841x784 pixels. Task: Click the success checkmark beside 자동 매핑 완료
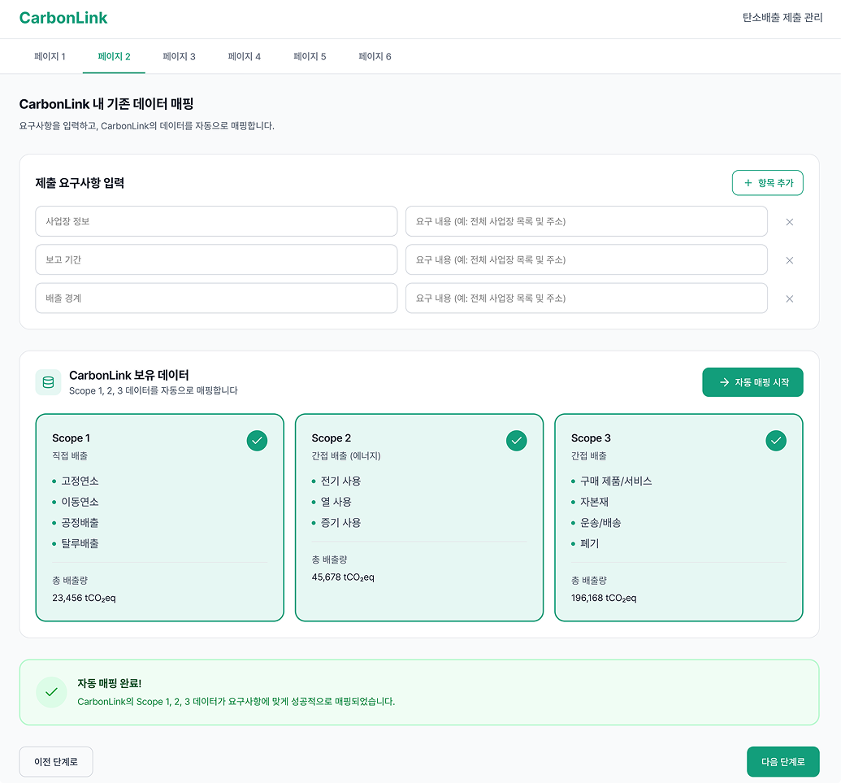51,692
